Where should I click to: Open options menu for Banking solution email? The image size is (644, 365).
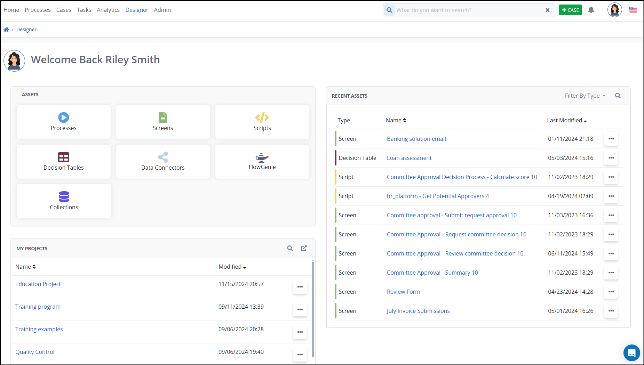tap(611, 139)
